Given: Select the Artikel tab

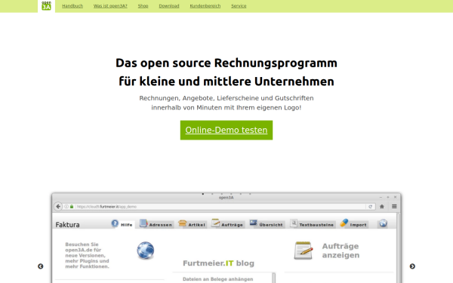Looking at the screenshot, I should (192, 224).
